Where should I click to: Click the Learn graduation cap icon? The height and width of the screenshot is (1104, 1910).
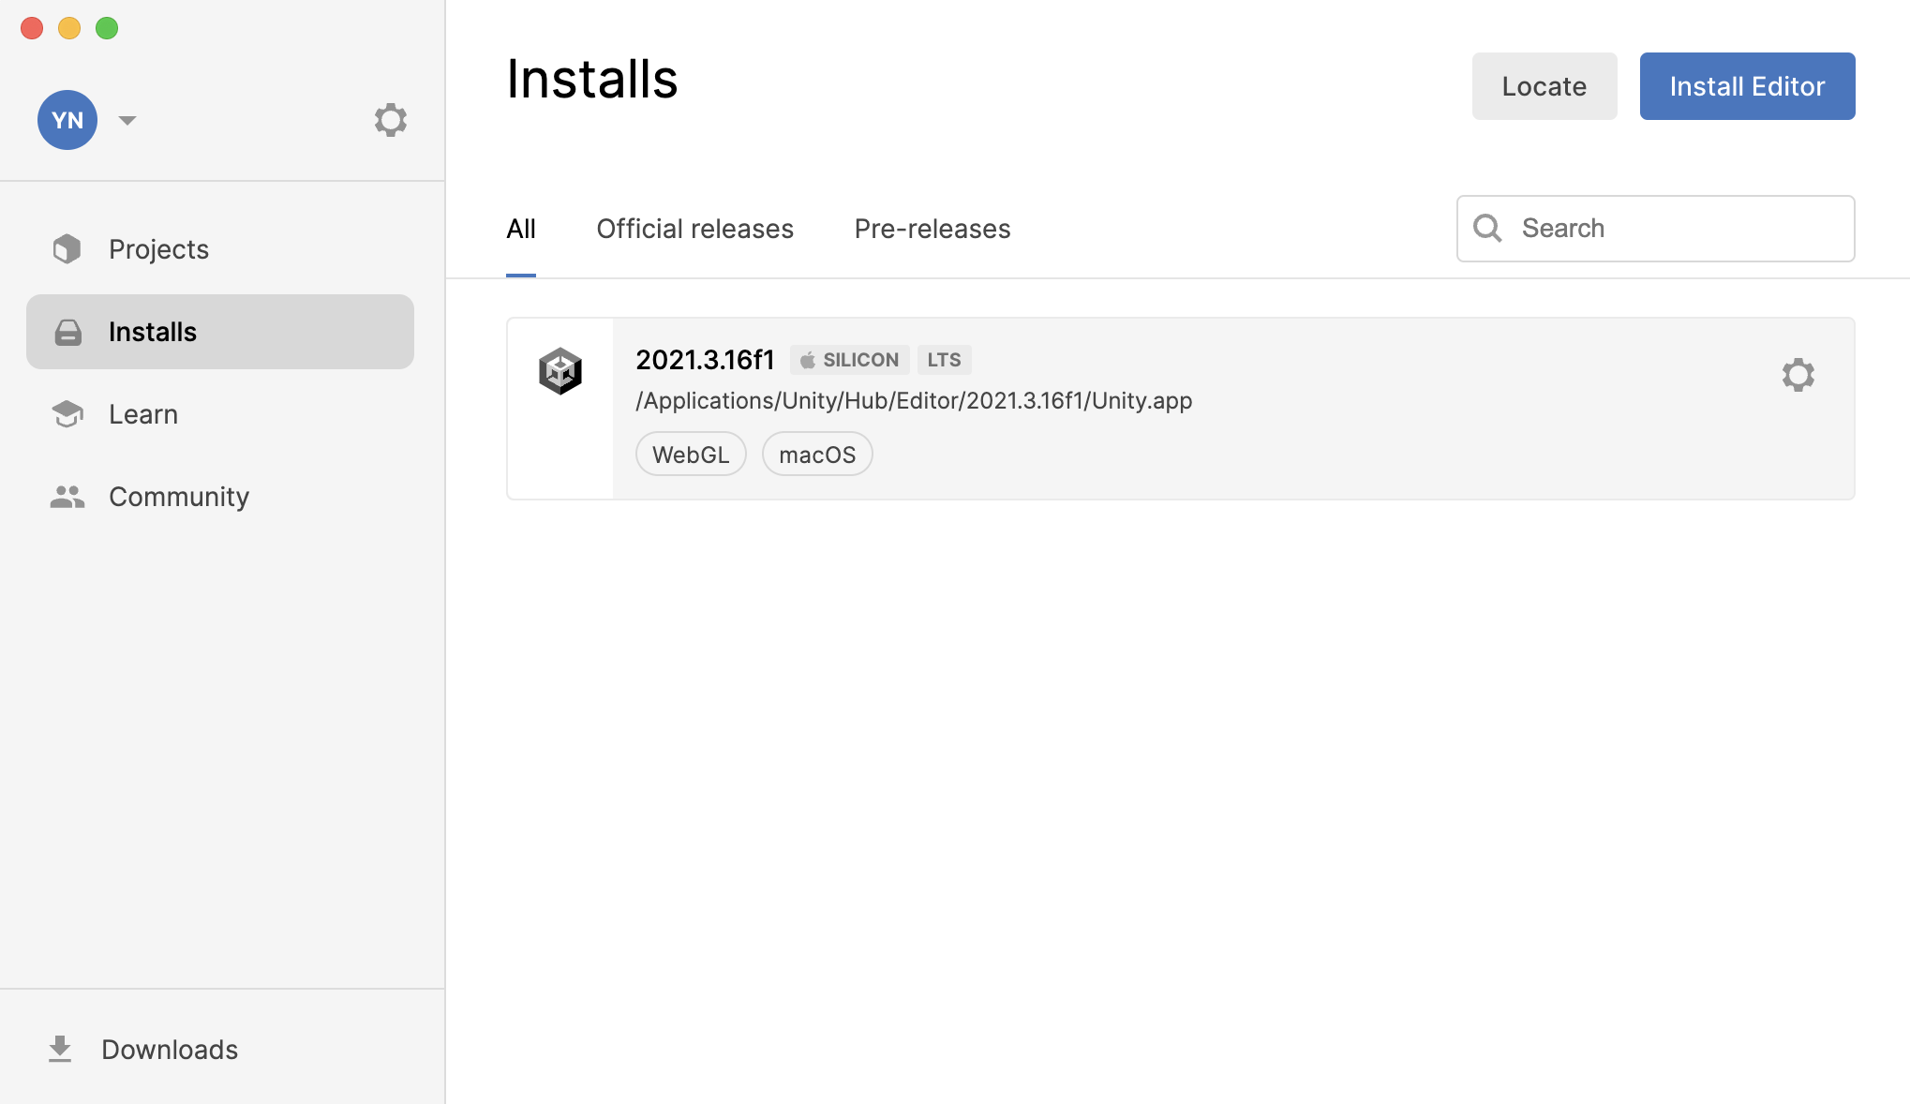click(67, 414)
